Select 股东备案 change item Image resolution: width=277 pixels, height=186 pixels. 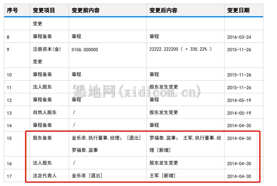tap(42, 138)
